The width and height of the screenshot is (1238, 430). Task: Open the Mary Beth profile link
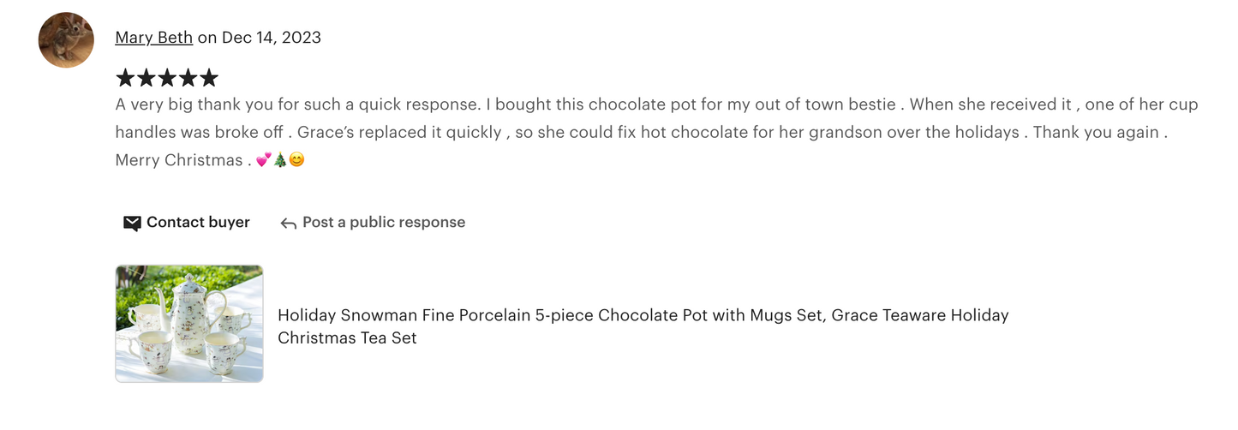(153, 38)
